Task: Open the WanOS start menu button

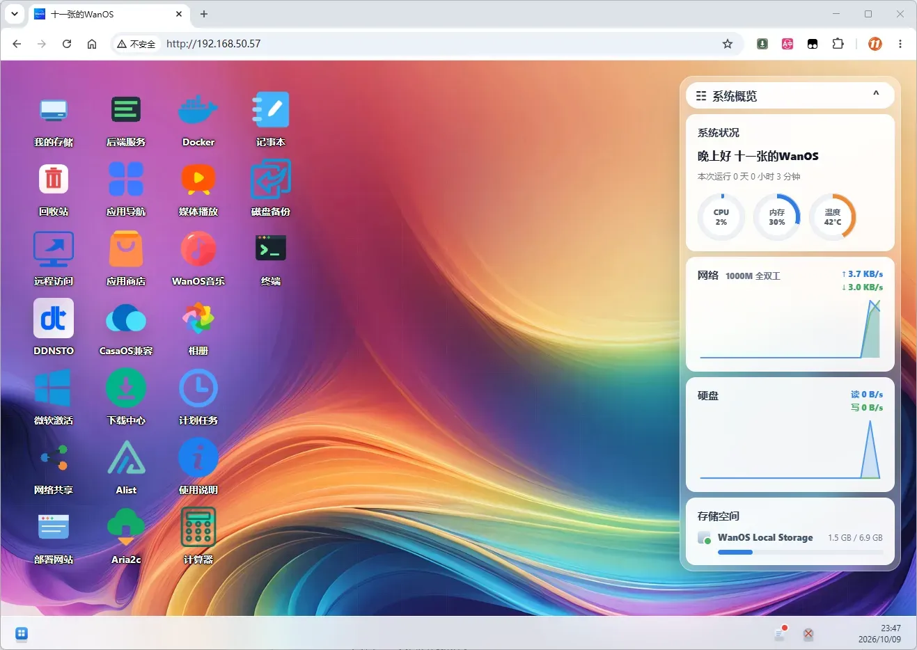Action: pyautogui.click(x=21, y=633)
